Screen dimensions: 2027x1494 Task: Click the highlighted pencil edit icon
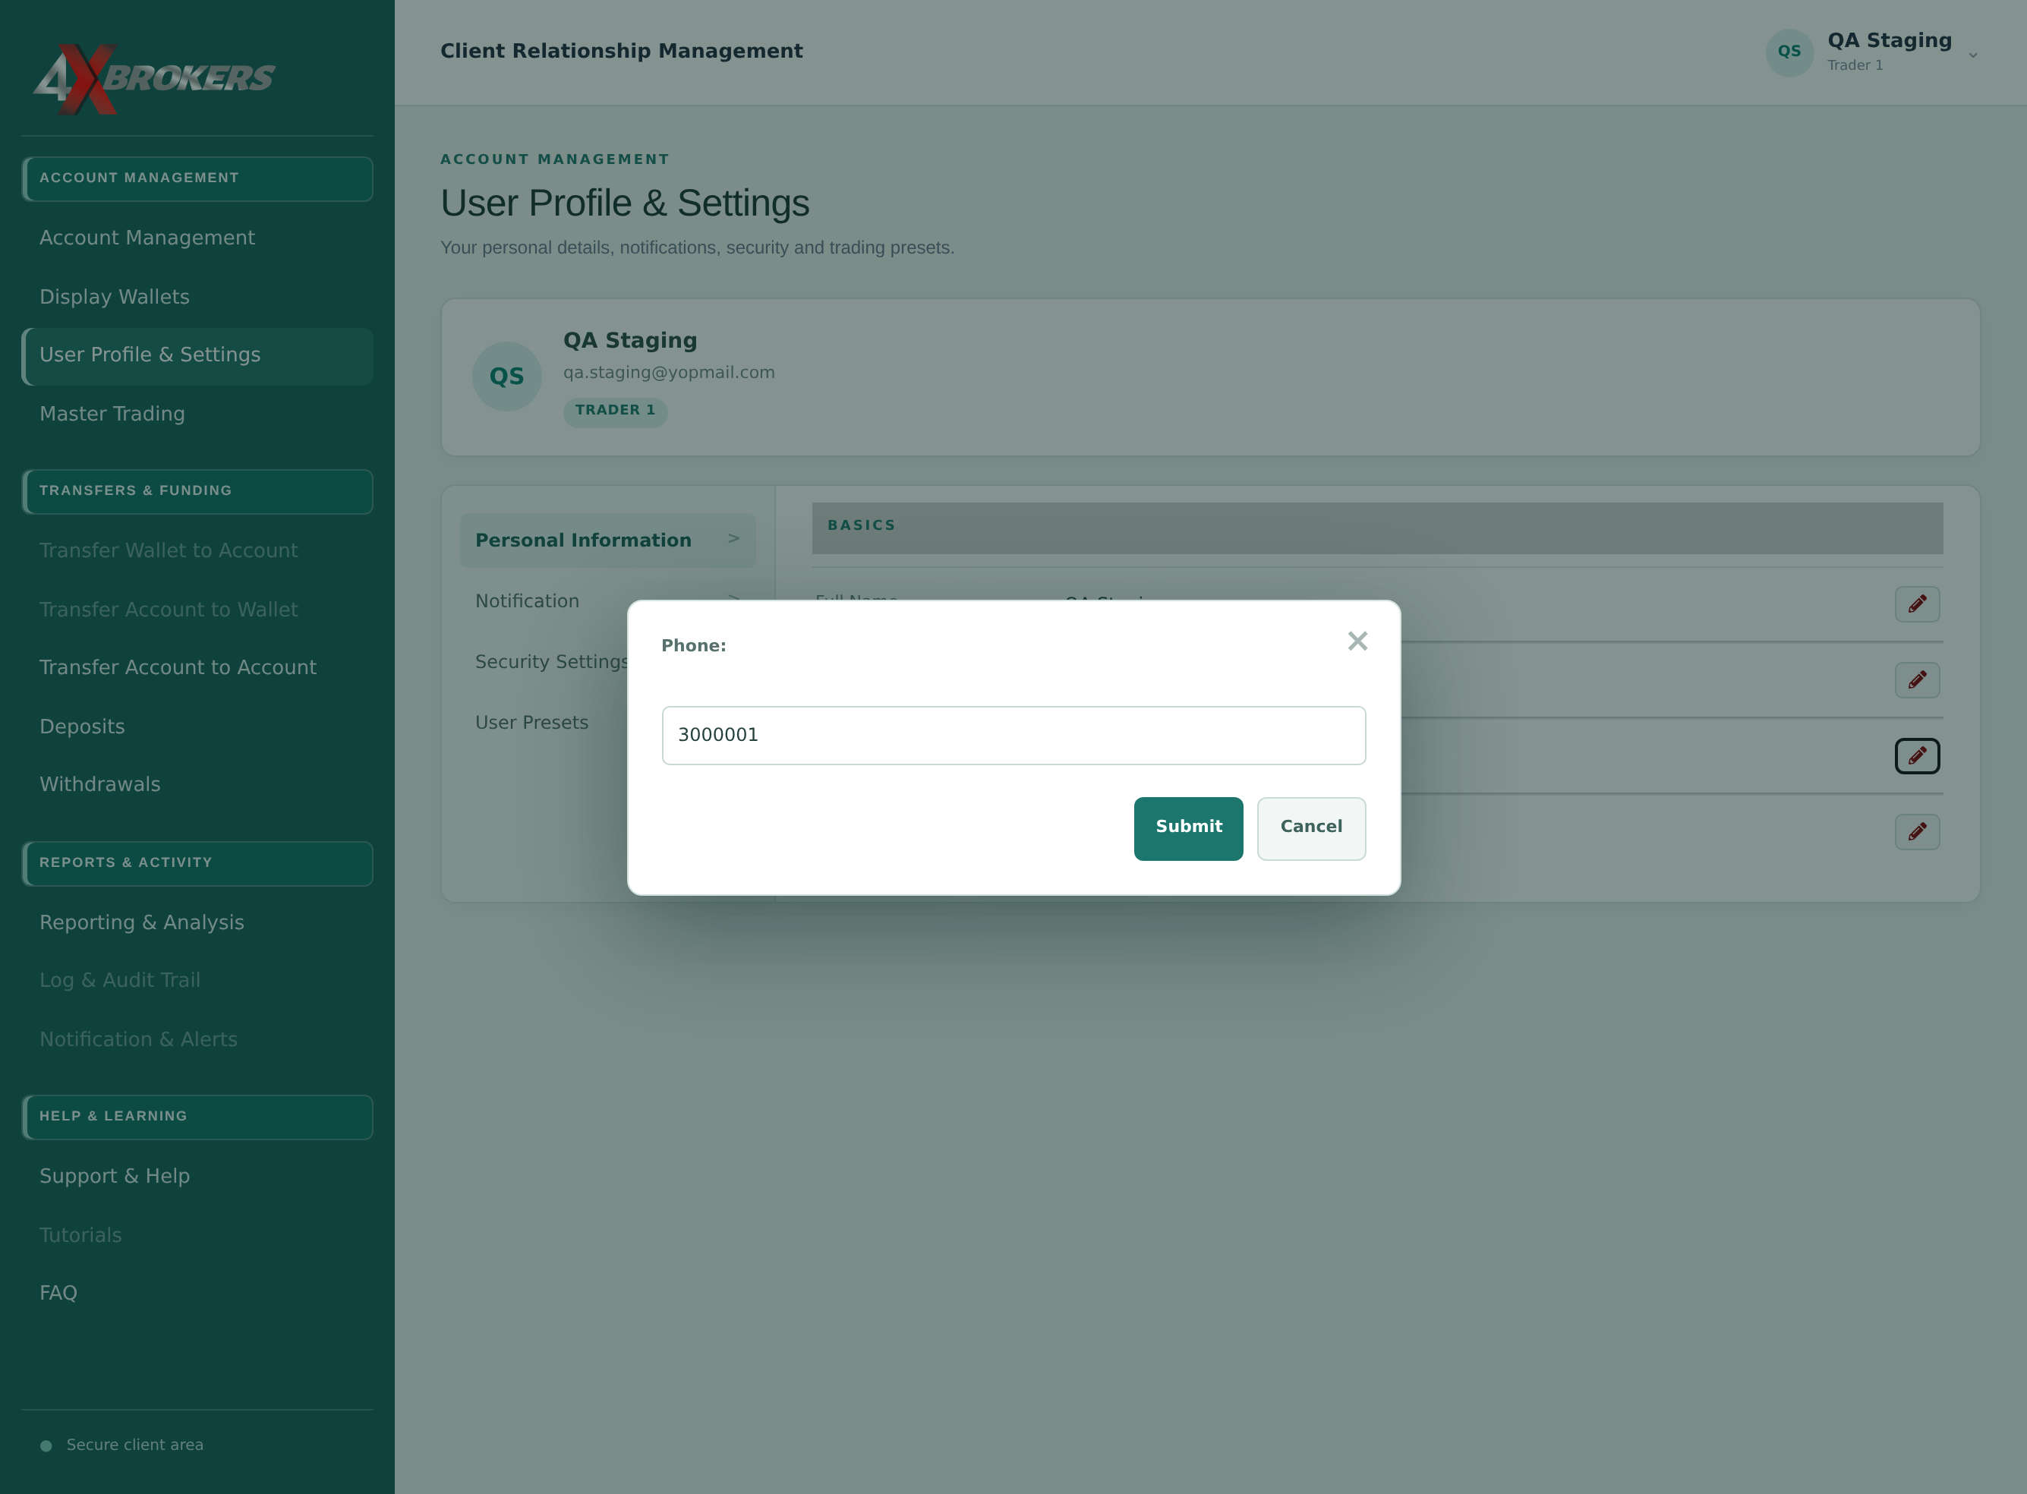pos(1917,756)
